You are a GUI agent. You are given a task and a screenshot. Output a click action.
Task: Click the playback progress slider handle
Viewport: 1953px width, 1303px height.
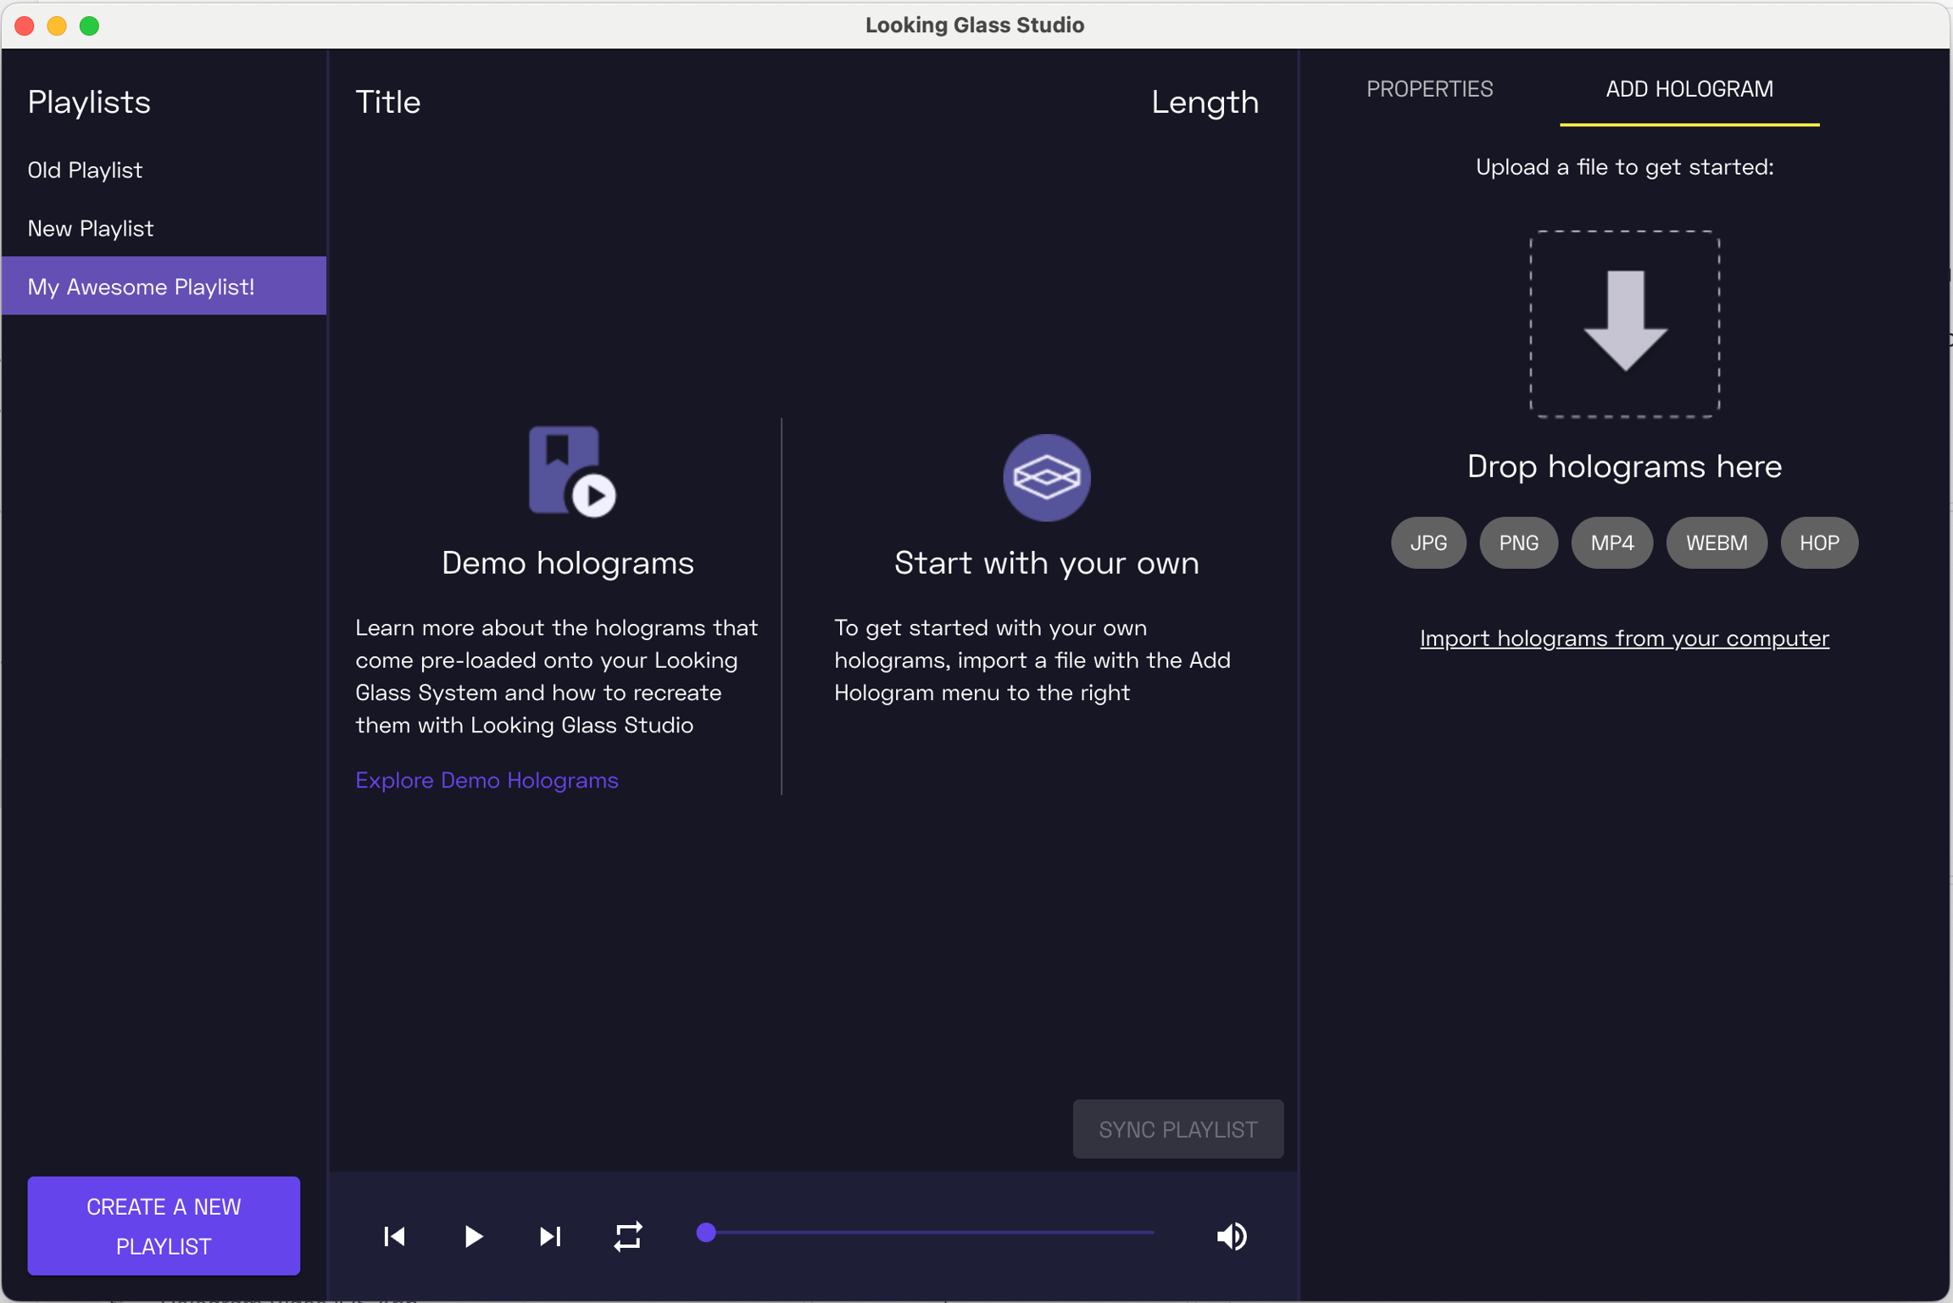click(x=706, y=1233)
